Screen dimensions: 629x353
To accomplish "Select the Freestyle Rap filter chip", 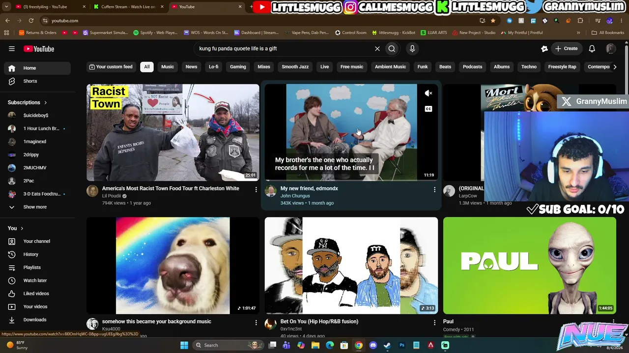I will point(562,67).
